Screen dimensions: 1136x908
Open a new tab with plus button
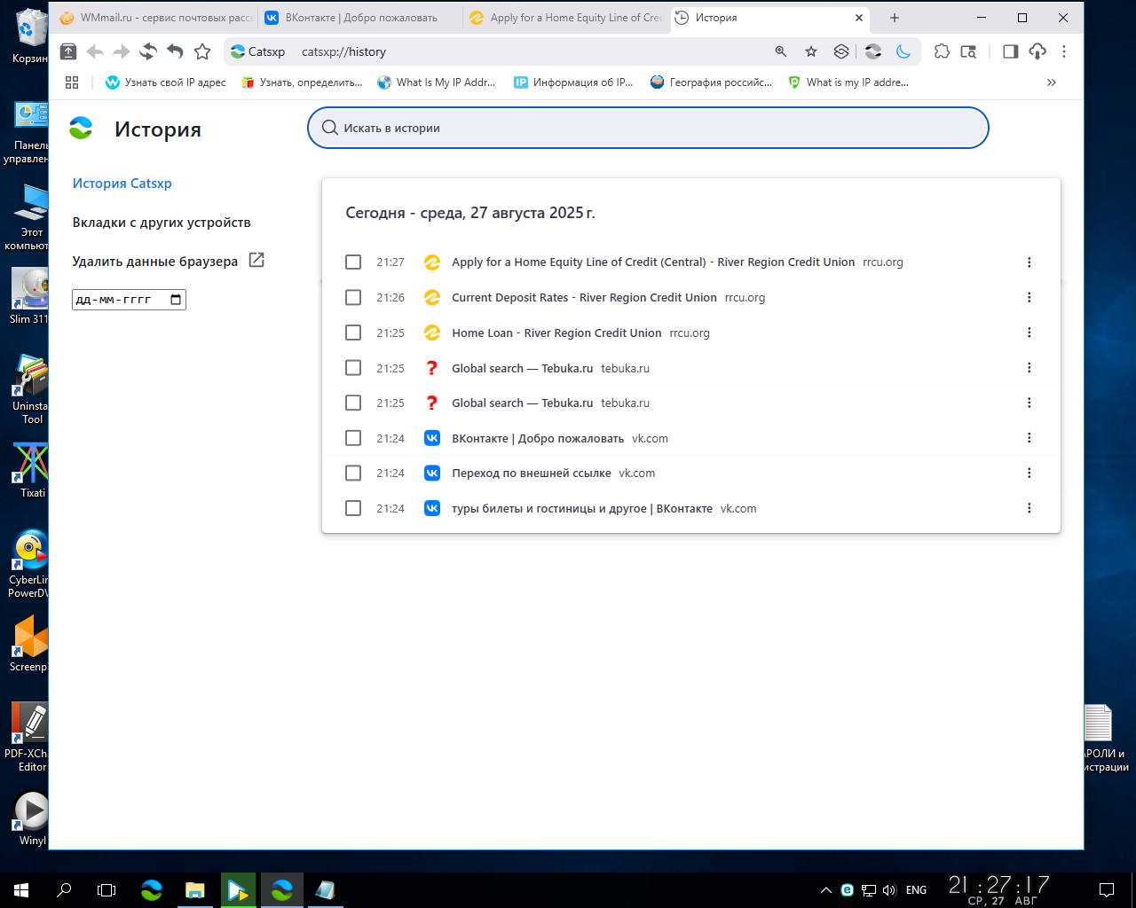pyautogui.click(x=895, y=18)
